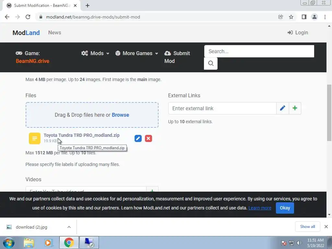Click the Login link
This screenshot has height=249, width=332.
tap(298, 33)
